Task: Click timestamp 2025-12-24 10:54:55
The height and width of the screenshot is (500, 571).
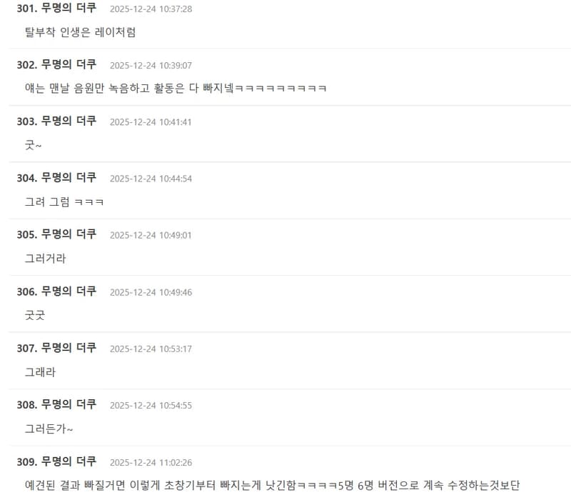Action: (151, 405)
